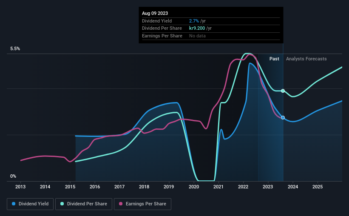Image resolution: width=349 pixels, height=216 pixels.
Task: Click the No data earnings value
Action: [197, 36]
